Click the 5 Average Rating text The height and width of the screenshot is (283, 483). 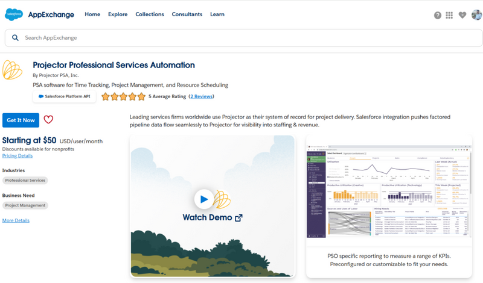(x=167, y=96)
